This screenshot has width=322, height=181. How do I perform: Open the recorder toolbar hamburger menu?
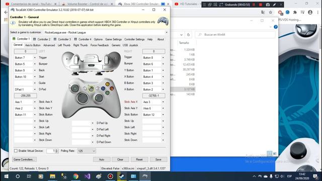204,5
